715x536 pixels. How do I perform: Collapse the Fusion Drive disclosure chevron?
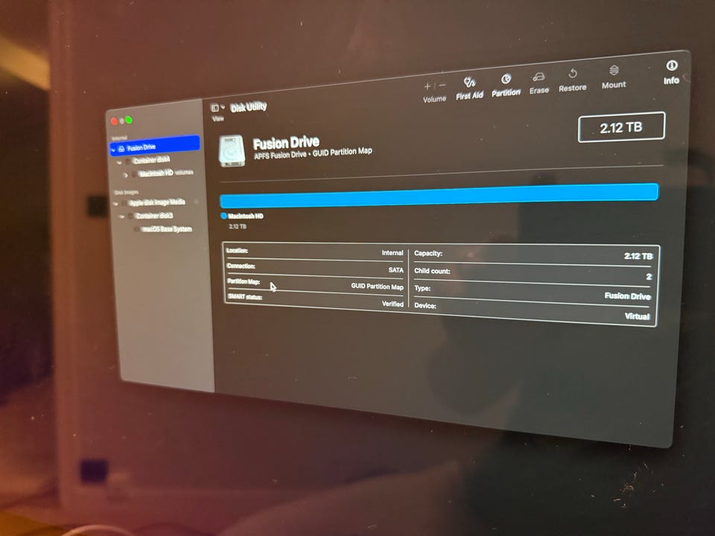[113, 150]
